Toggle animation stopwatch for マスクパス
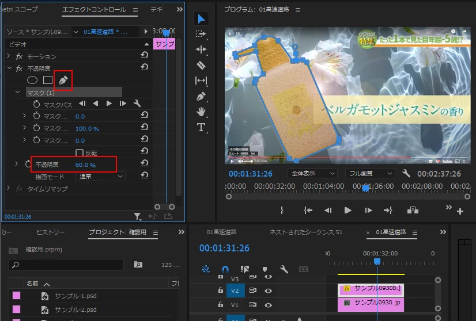 [x=36, y=104]
